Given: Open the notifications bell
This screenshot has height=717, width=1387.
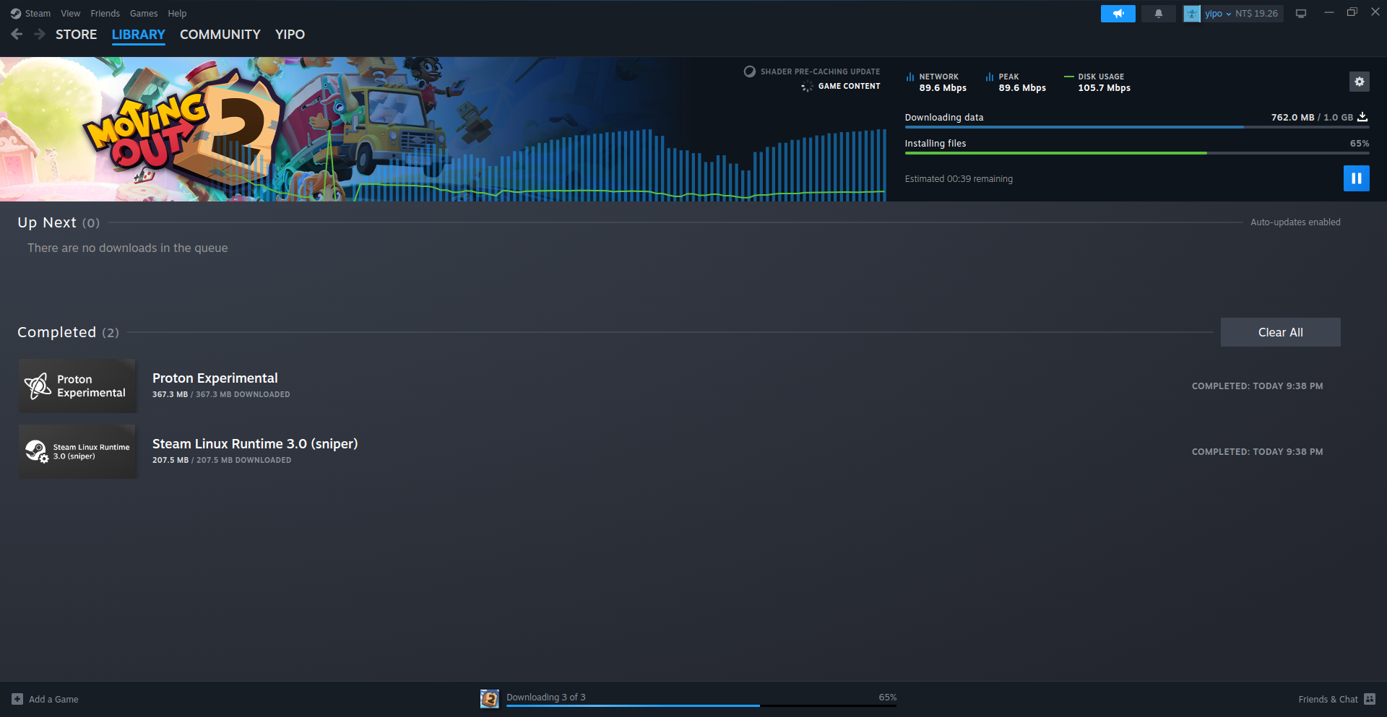Looking at the screenshot, I should point(1158,14).
